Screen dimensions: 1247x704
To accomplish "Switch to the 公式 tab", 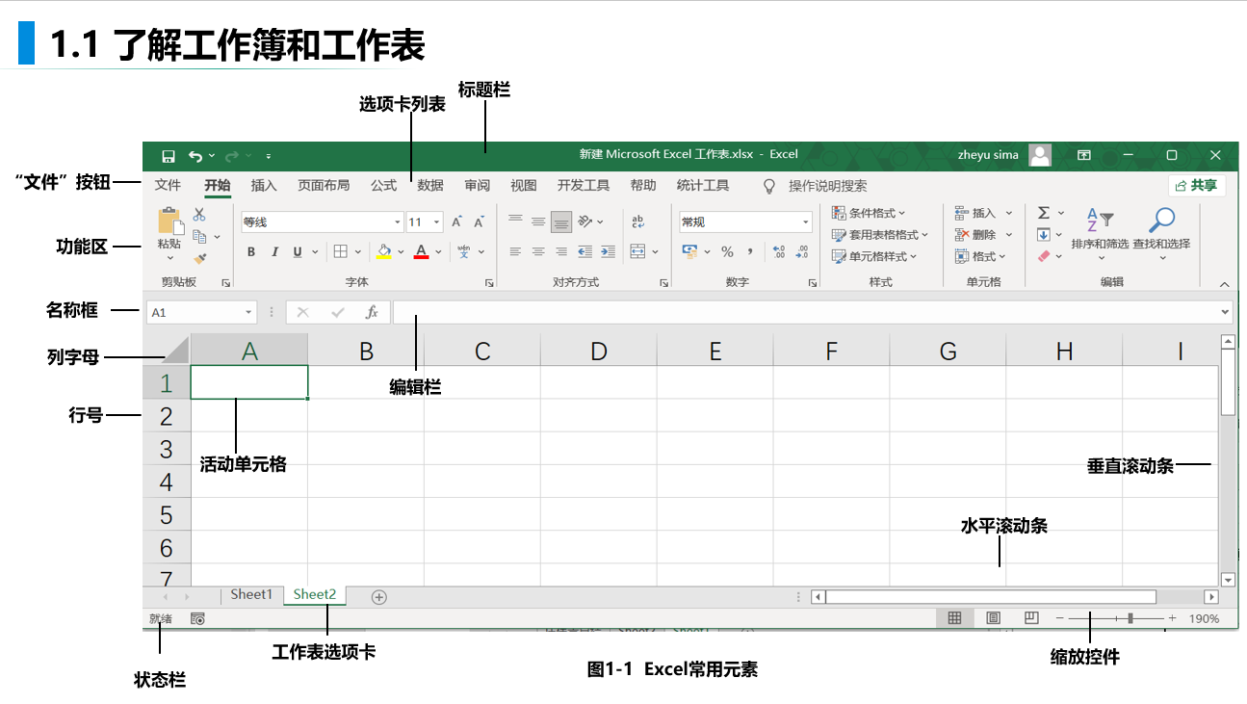I will coord(383,186).
